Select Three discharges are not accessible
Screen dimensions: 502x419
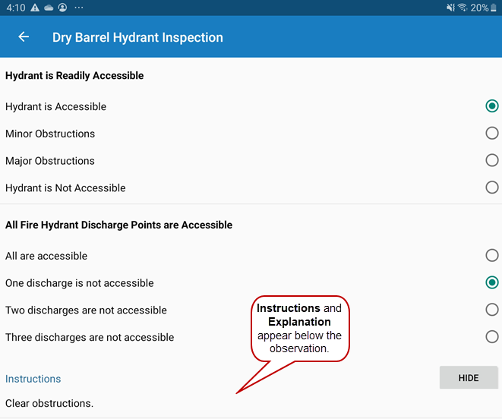click(x=492, y=337)
